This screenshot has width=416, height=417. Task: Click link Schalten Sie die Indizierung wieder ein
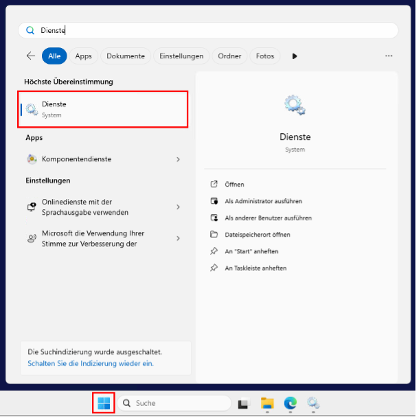pos(91,364)
